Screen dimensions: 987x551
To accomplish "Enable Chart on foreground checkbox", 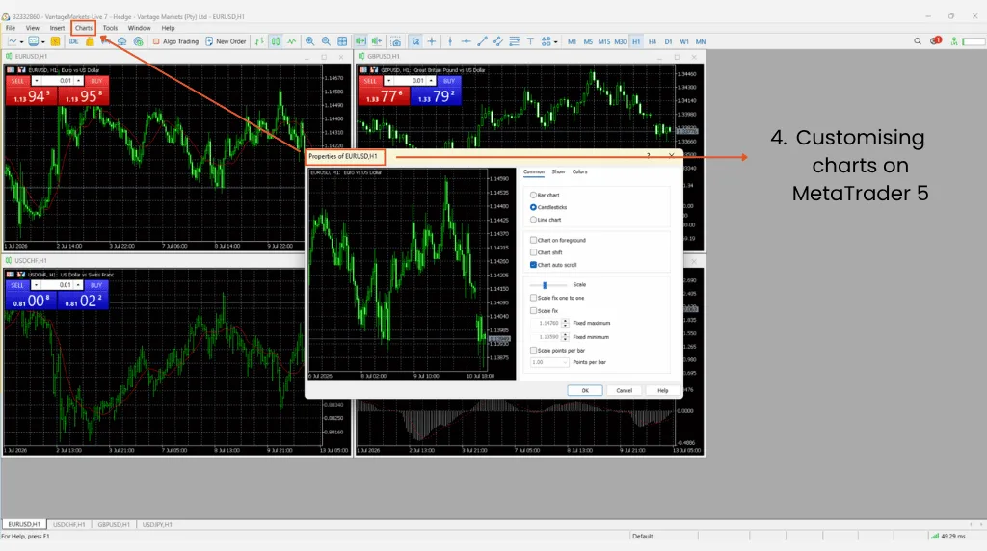I will [x=533, y=240].
